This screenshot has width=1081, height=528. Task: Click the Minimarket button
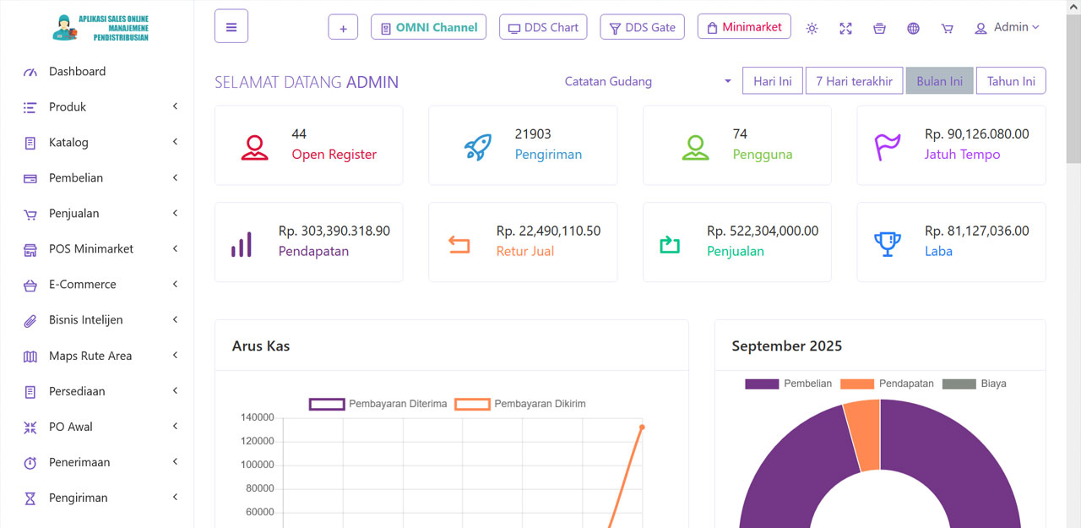tap(744, 27)
